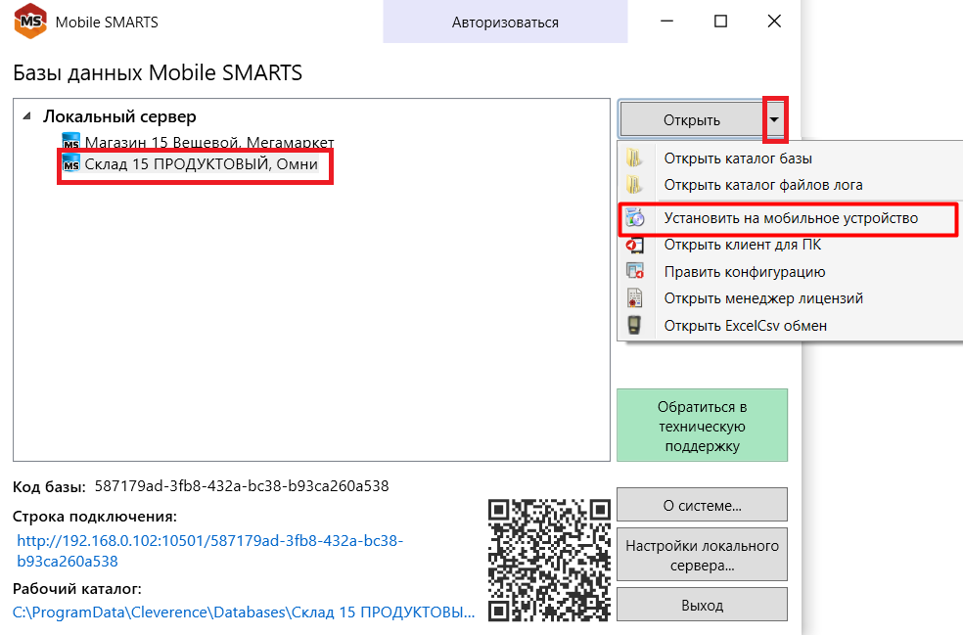Choose Открыть ExcelCsv обмен

click(x=790, y=326)
